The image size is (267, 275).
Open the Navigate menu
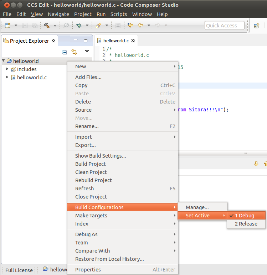click(58, 14)
